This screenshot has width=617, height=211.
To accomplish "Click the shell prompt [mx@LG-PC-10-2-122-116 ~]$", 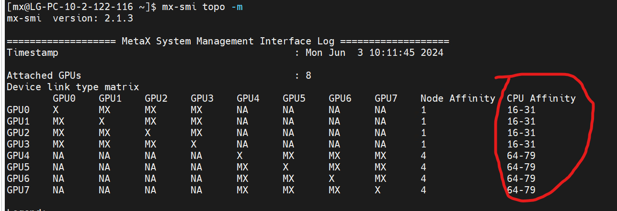I will 81,7.
